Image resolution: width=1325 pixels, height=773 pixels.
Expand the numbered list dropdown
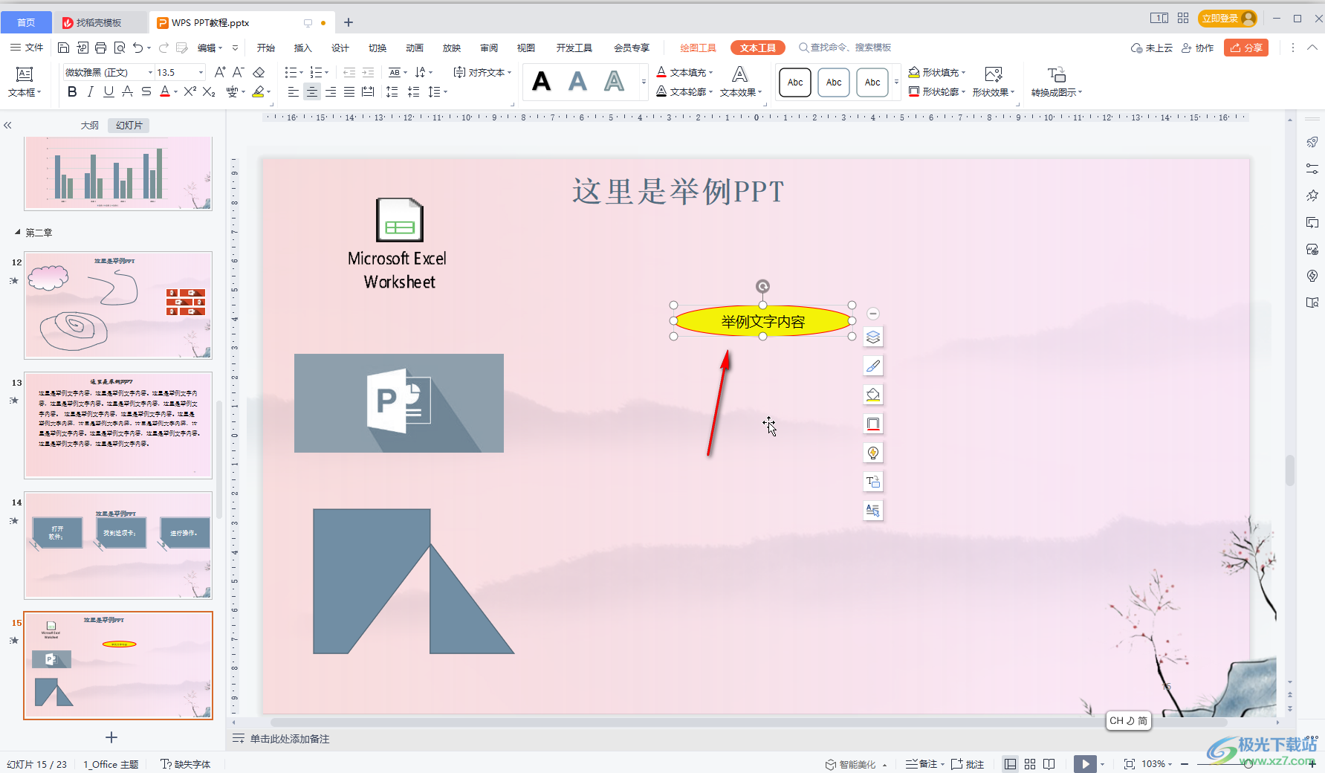click(x=326, y=72)
